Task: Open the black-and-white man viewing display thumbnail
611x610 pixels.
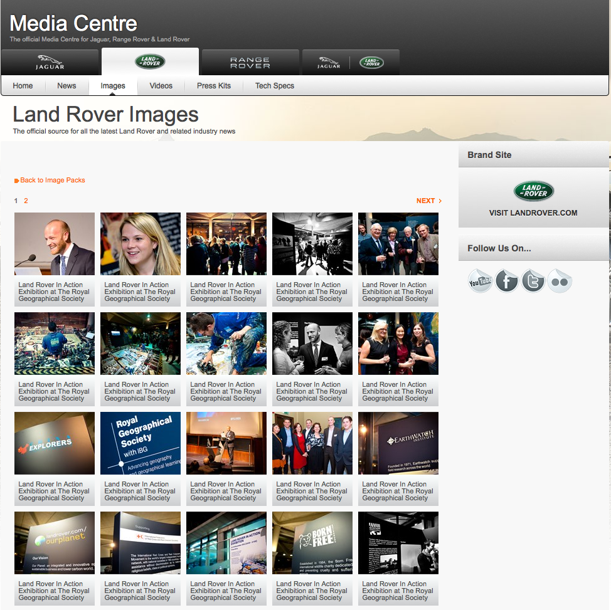Action: (x=398, y=543)
